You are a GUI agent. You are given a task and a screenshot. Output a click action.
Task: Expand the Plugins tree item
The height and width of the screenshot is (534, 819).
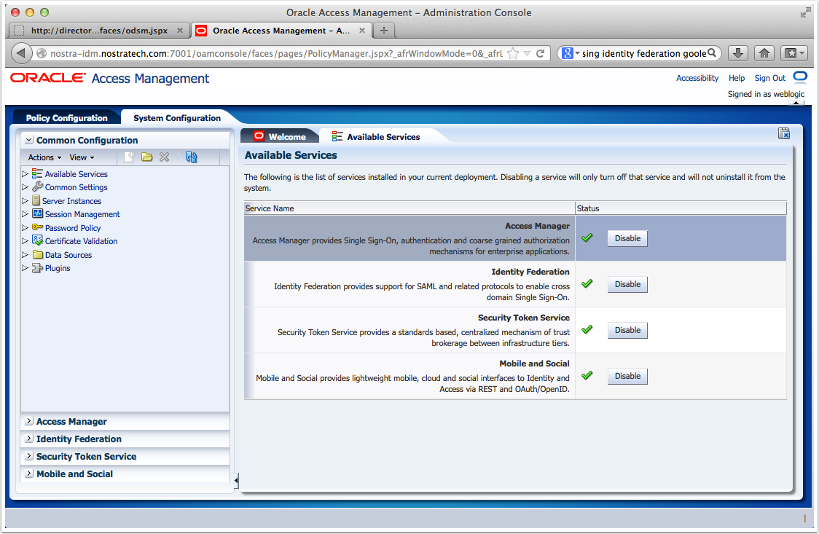(x=24, y=268)
